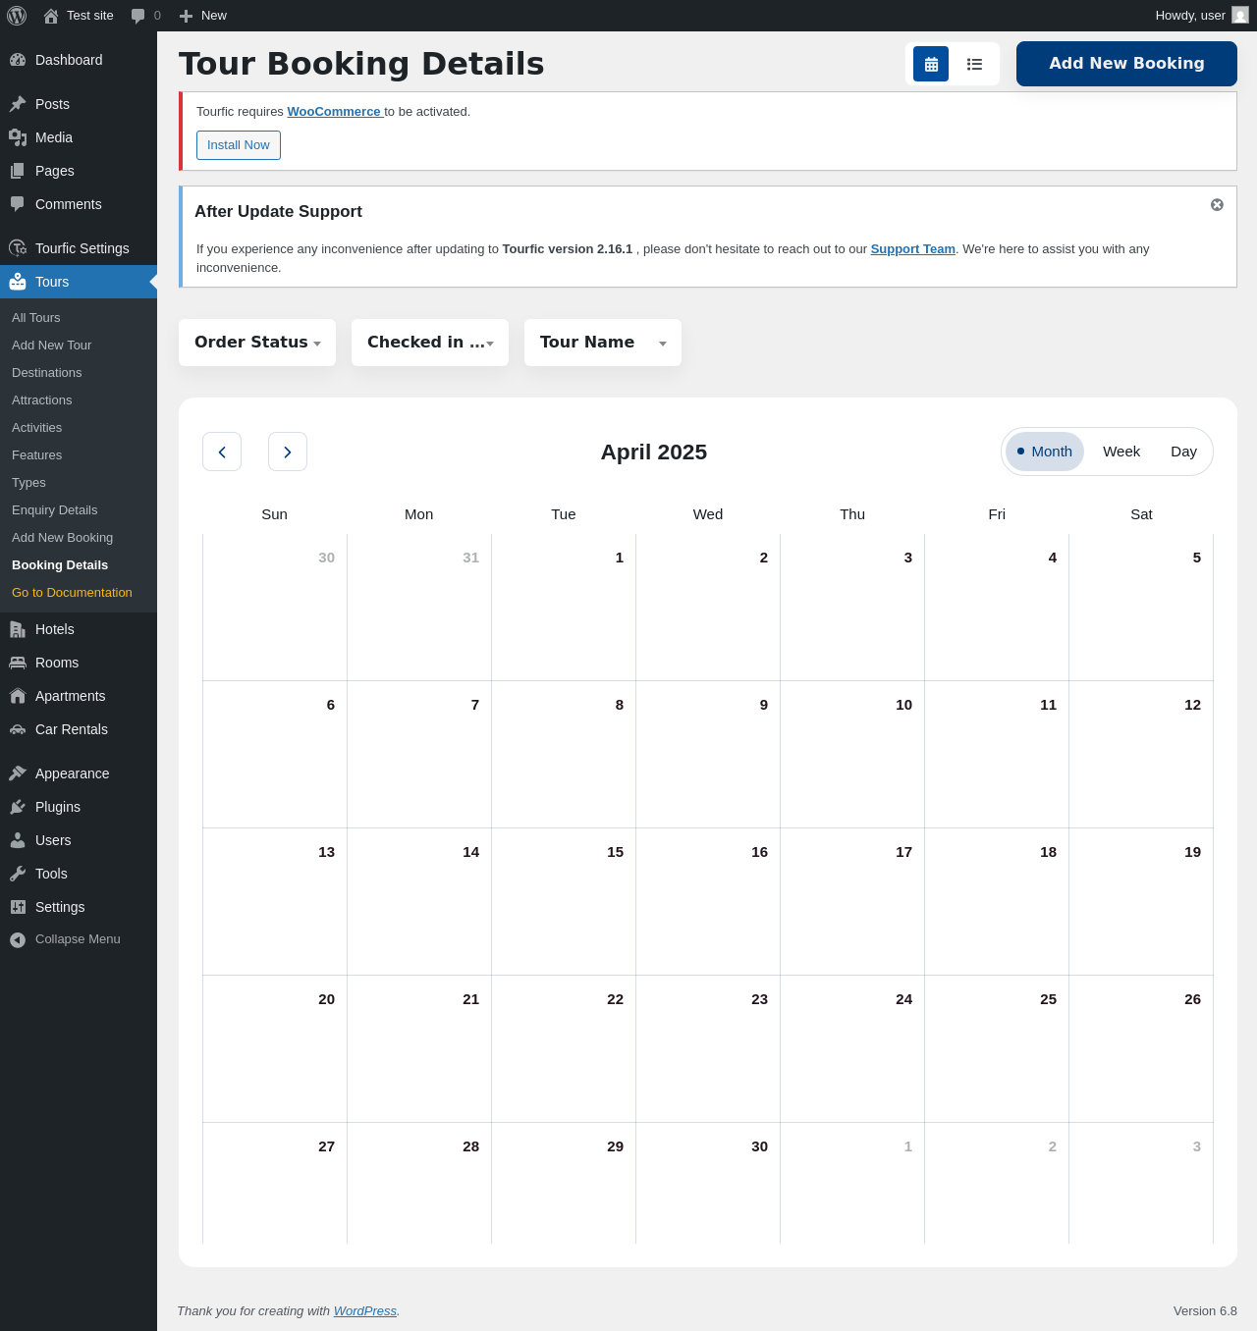This screenshot has width=1257, height=1331.
Task: Switch to calendar view icon
Action: [930, 64]
